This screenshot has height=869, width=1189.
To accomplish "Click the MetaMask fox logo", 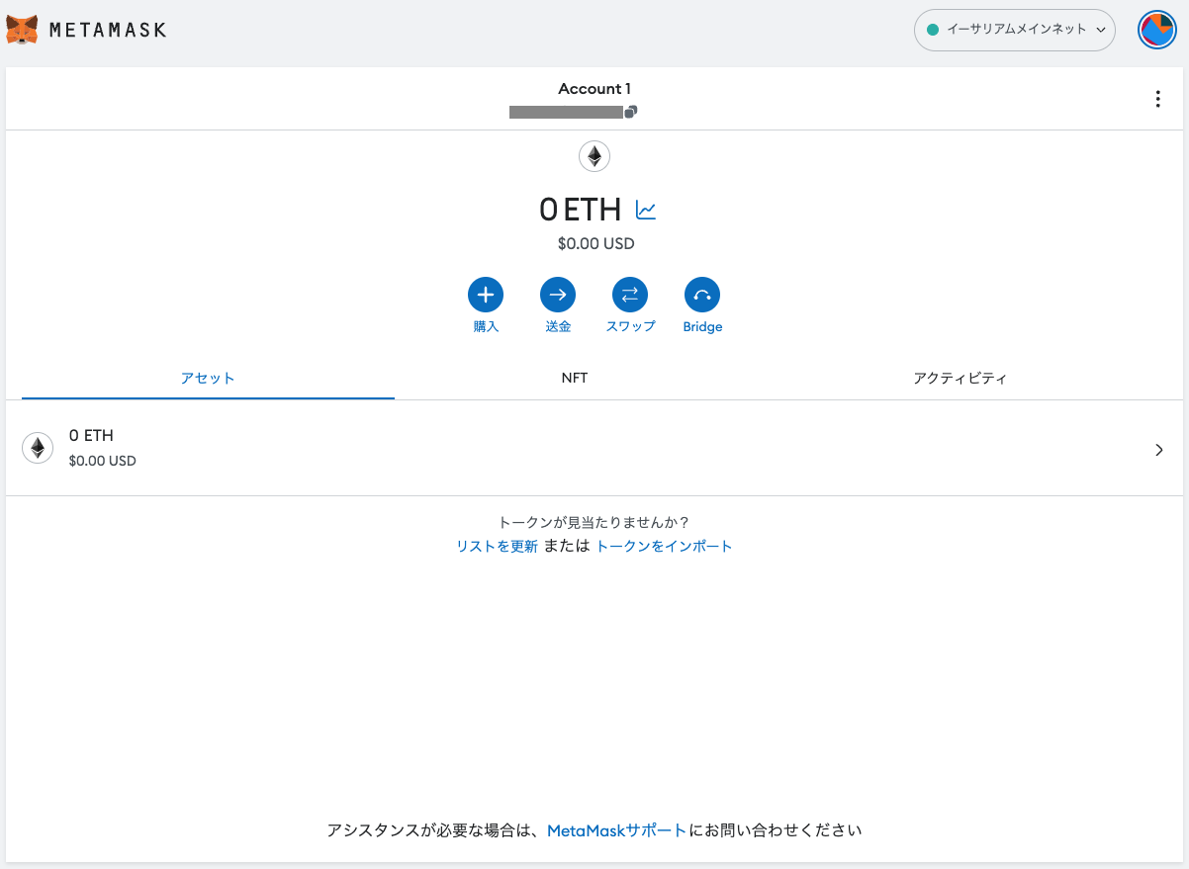I will tap(23, 30).
